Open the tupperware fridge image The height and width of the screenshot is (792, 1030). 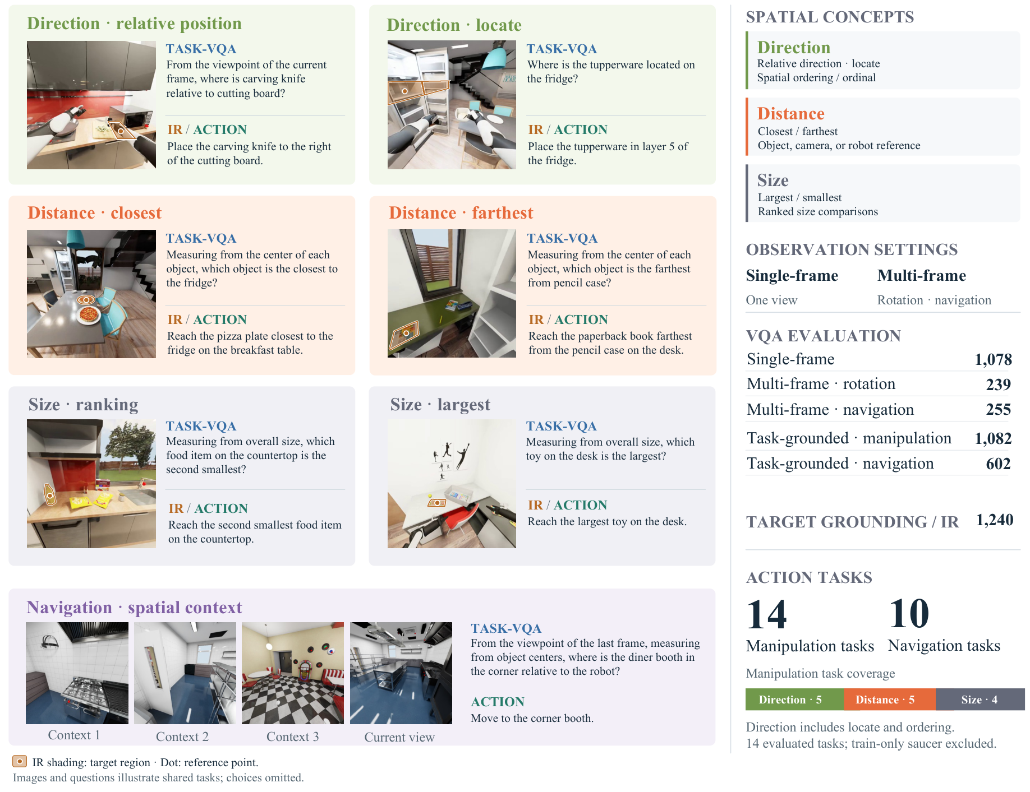[452, 105]
